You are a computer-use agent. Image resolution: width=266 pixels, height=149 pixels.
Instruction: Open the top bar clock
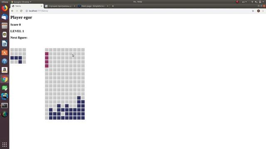click(x=138, y=2)
